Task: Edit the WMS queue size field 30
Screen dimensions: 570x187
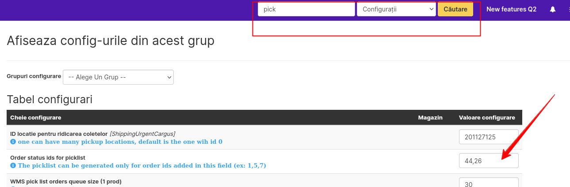Action: click(489, 182)
